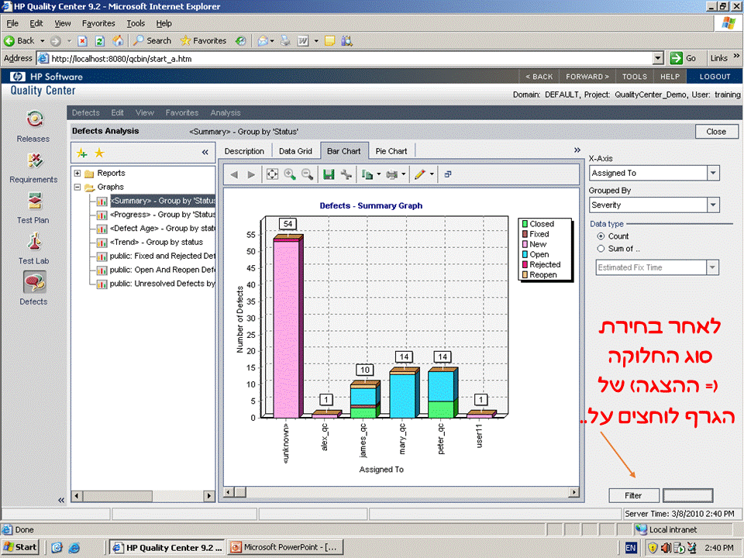Click the chart horizontal scrollbar right arrow
Viewport: 744px width, 558px height.
[574, 492]
